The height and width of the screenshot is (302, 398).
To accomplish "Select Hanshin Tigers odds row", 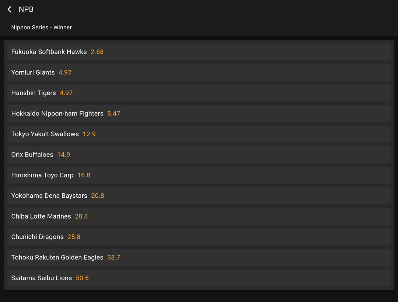I will pos(199,93).
